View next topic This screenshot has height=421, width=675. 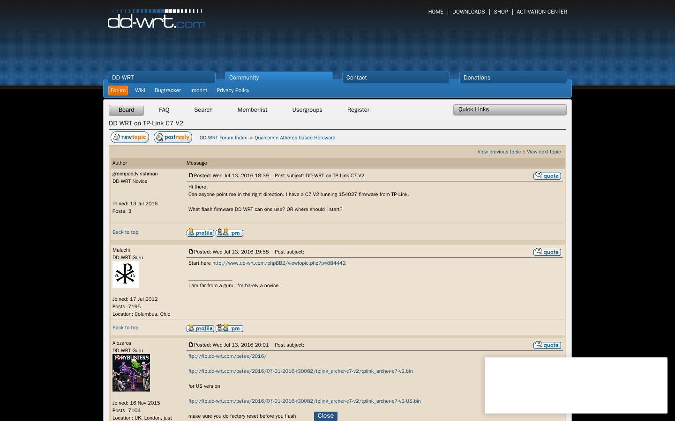click(x=544, y=152)
